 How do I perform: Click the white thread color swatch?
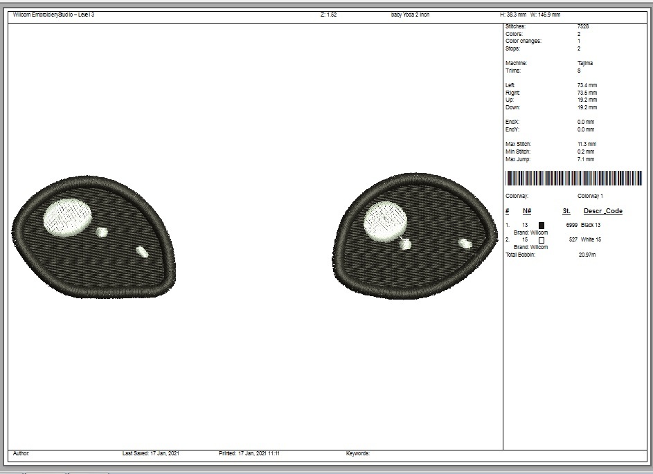coord(542,240)
